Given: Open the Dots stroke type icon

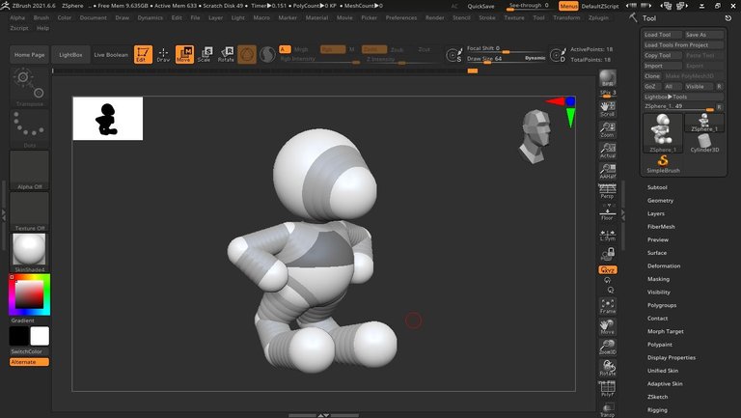Looking at the screenshot, I should pyautogui.click(x=29, y=129).
